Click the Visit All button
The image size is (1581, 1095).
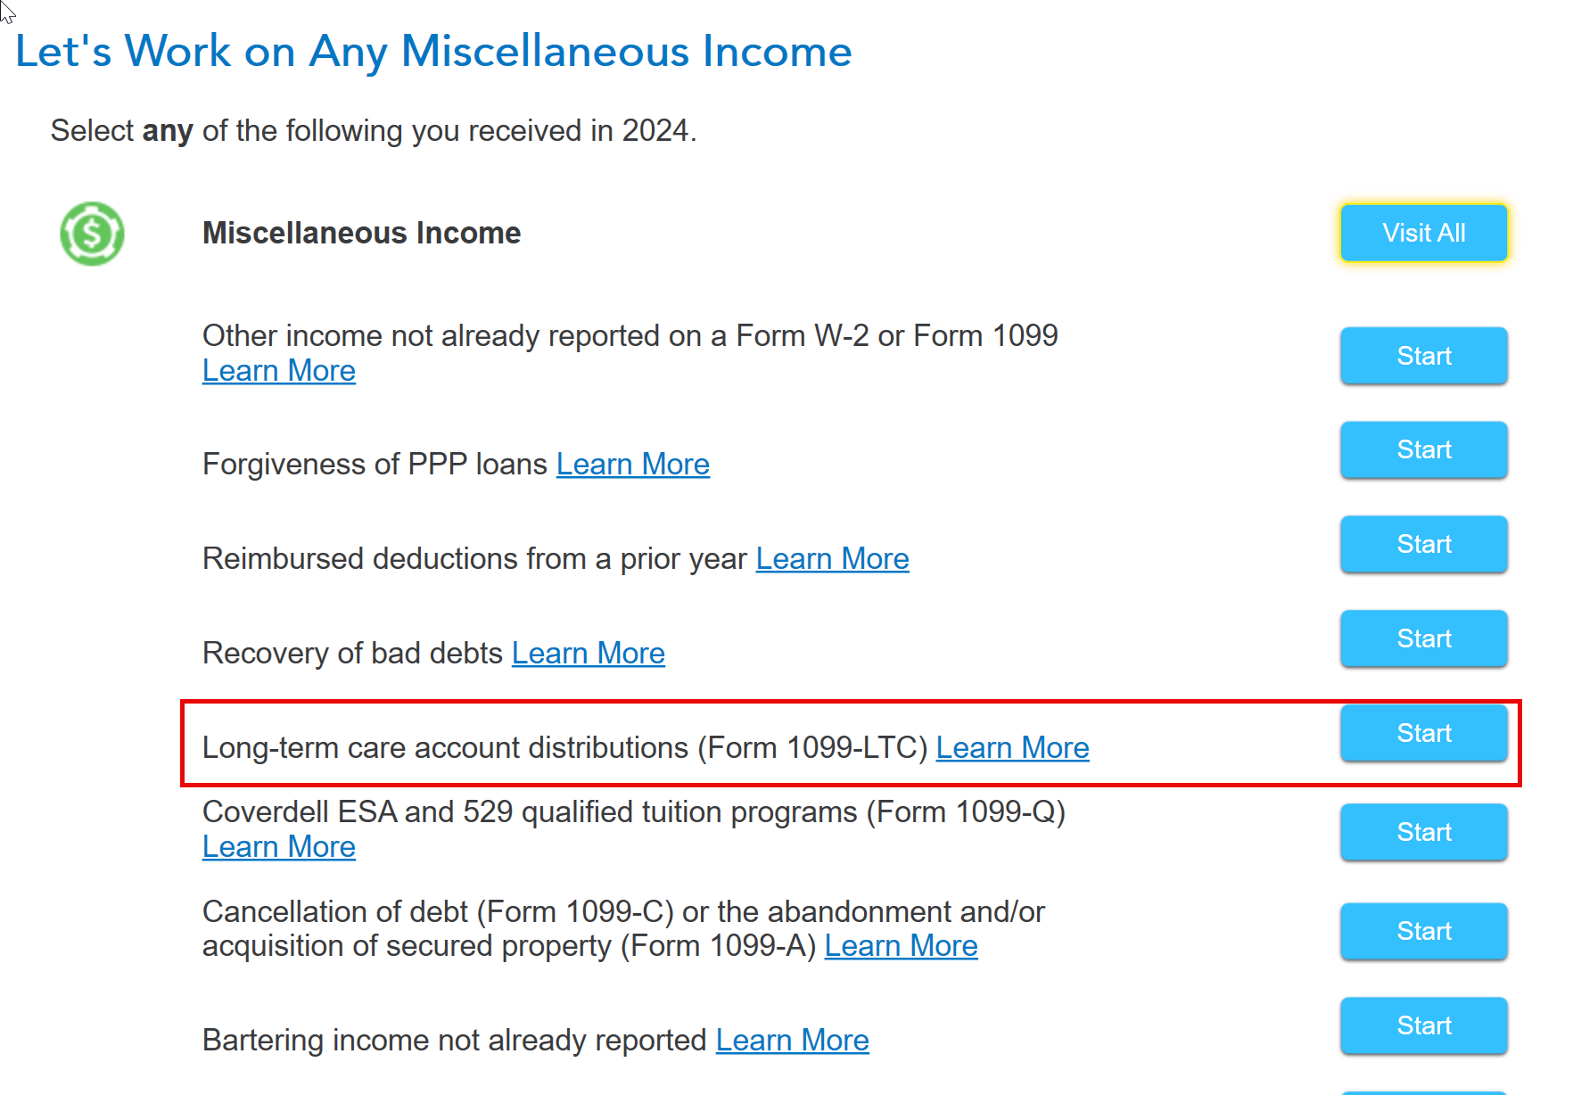pyautogui.click(x=1423, y=233)
